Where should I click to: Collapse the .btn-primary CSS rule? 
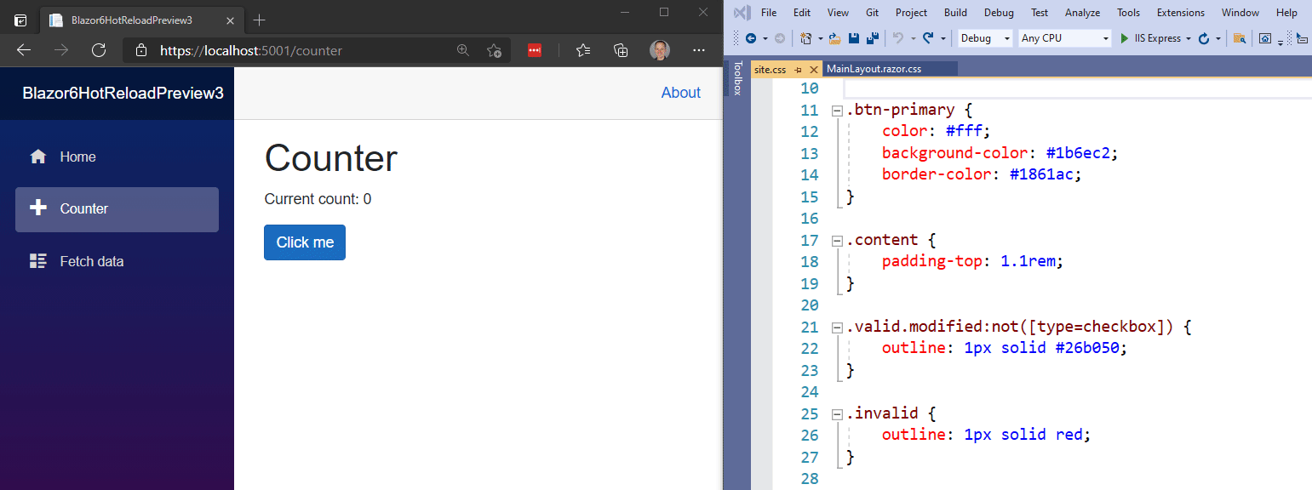coord(837,111)
